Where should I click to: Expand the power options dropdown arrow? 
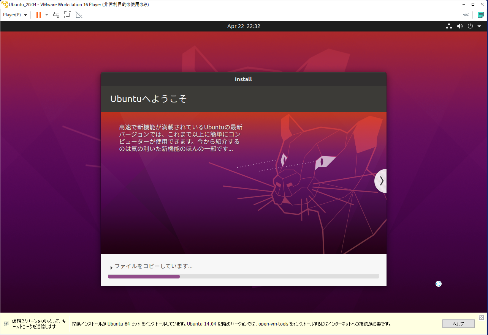coord(47,15)
